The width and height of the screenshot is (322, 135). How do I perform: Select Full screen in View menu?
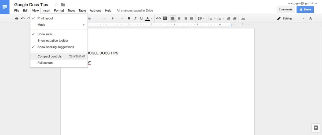(x=59, y=63)
